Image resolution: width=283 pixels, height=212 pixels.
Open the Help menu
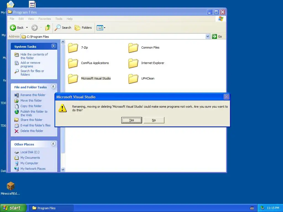pos(69,19)
